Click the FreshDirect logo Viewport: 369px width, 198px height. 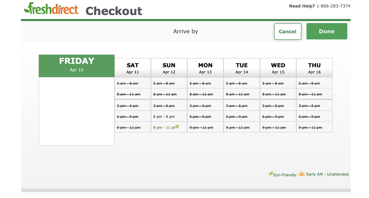click(x=51, y=9)
